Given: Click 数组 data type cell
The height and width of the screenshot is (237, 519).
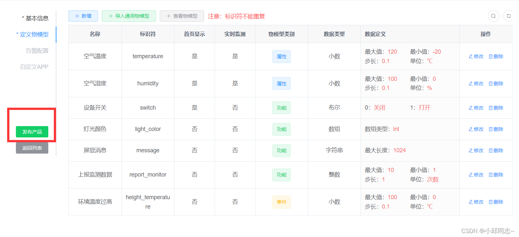Looking at the screenshot, I should click(334, 129).
